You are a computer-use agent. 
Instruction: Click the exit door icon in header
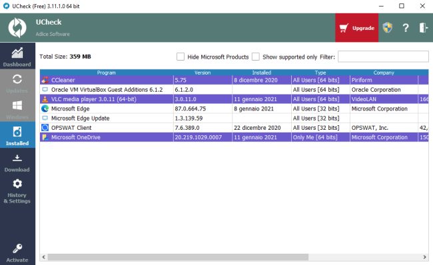click(423, 27)
